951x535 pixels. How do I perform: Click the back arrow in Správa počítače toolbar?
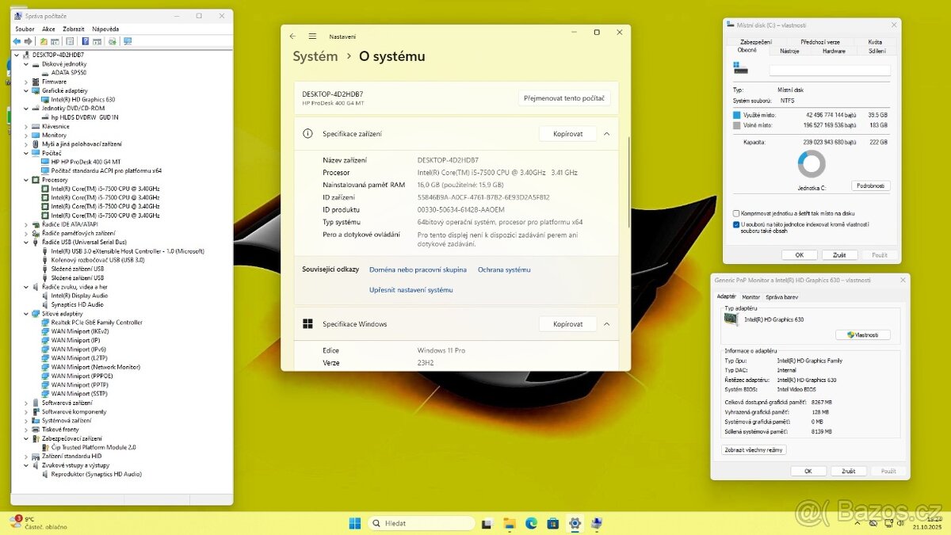[18, 41]
